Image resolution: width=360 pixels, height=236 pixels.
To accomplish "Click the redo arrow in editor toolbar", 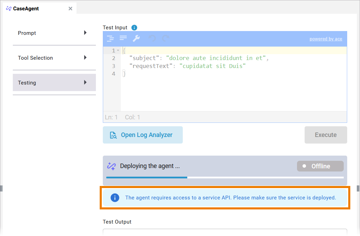I will pyautogui.click(x=166, y=38).
